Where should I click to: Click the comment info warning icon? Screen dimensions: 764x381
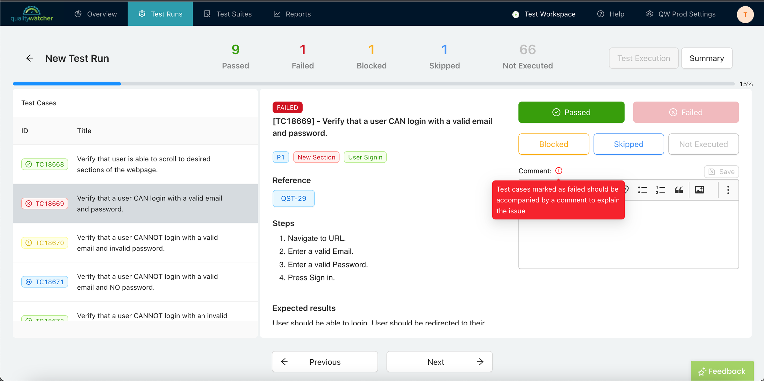(559, 171)
